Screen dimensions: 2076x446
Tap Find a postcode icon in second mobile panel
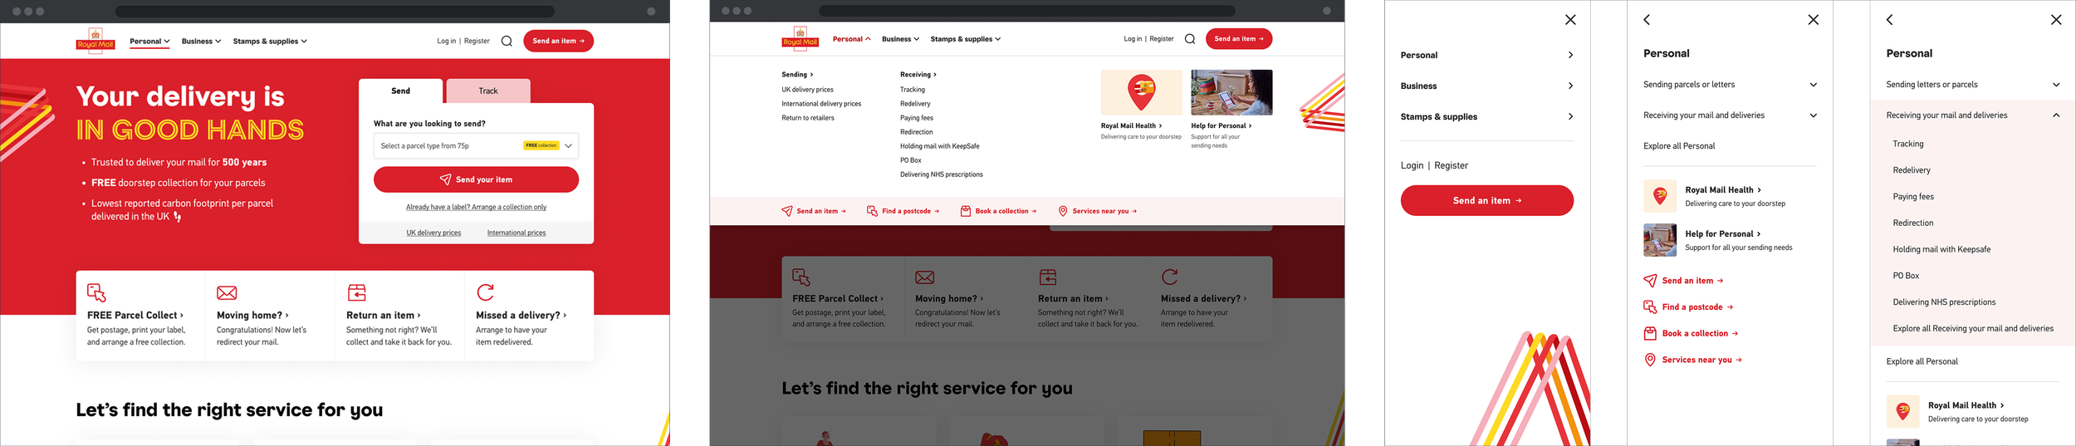point(1688,307)
